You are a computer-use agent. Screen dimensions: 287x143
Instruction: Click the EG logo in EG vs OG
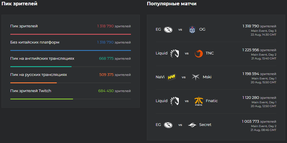click(168, 29)
